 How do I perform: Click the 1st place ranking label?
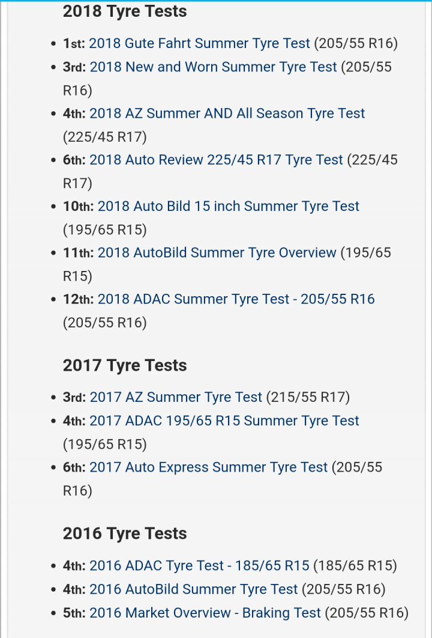coord(74,43)
